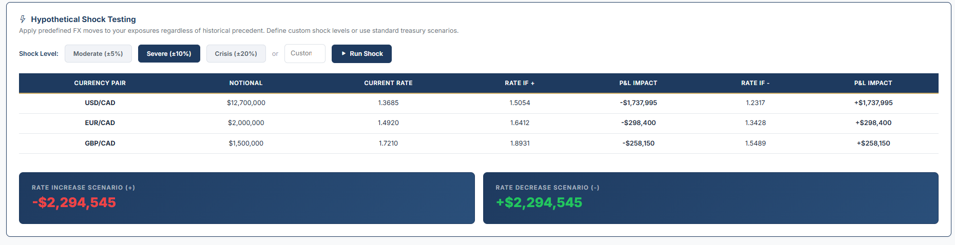Select Moderate (±5%) shock level
Screen dimensions: 955x245
[x=98, y=54]
